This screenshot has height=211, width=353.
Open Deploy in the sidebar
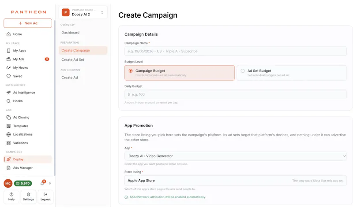[28, 159]
